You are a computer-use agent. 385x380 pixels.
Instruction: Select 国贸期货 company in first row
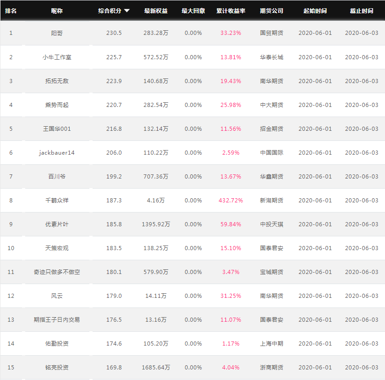tap(271, 33)
